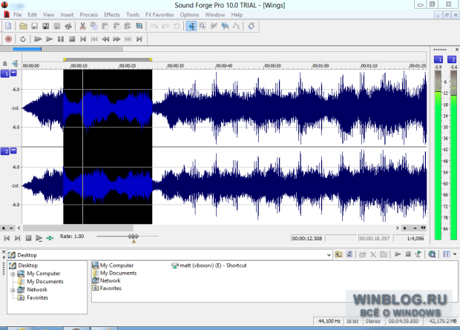The height and width of the screenshot is (330, 460).
Task: Click the lock icon beside the time ruler
Action: coord(4,64)
